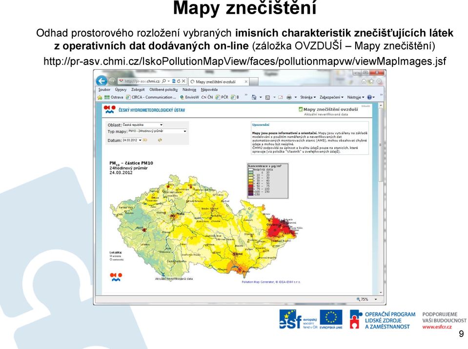This screenshot has height=349, width=468.
Task: Open the CIRCA - Communication favorite
Action: point(151,97)
